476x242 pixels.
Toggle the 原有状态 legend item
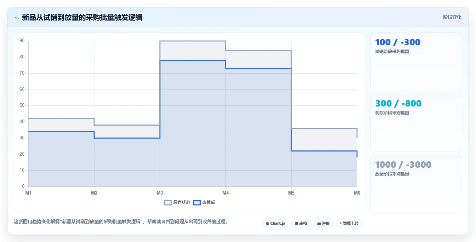pos(177,202)
